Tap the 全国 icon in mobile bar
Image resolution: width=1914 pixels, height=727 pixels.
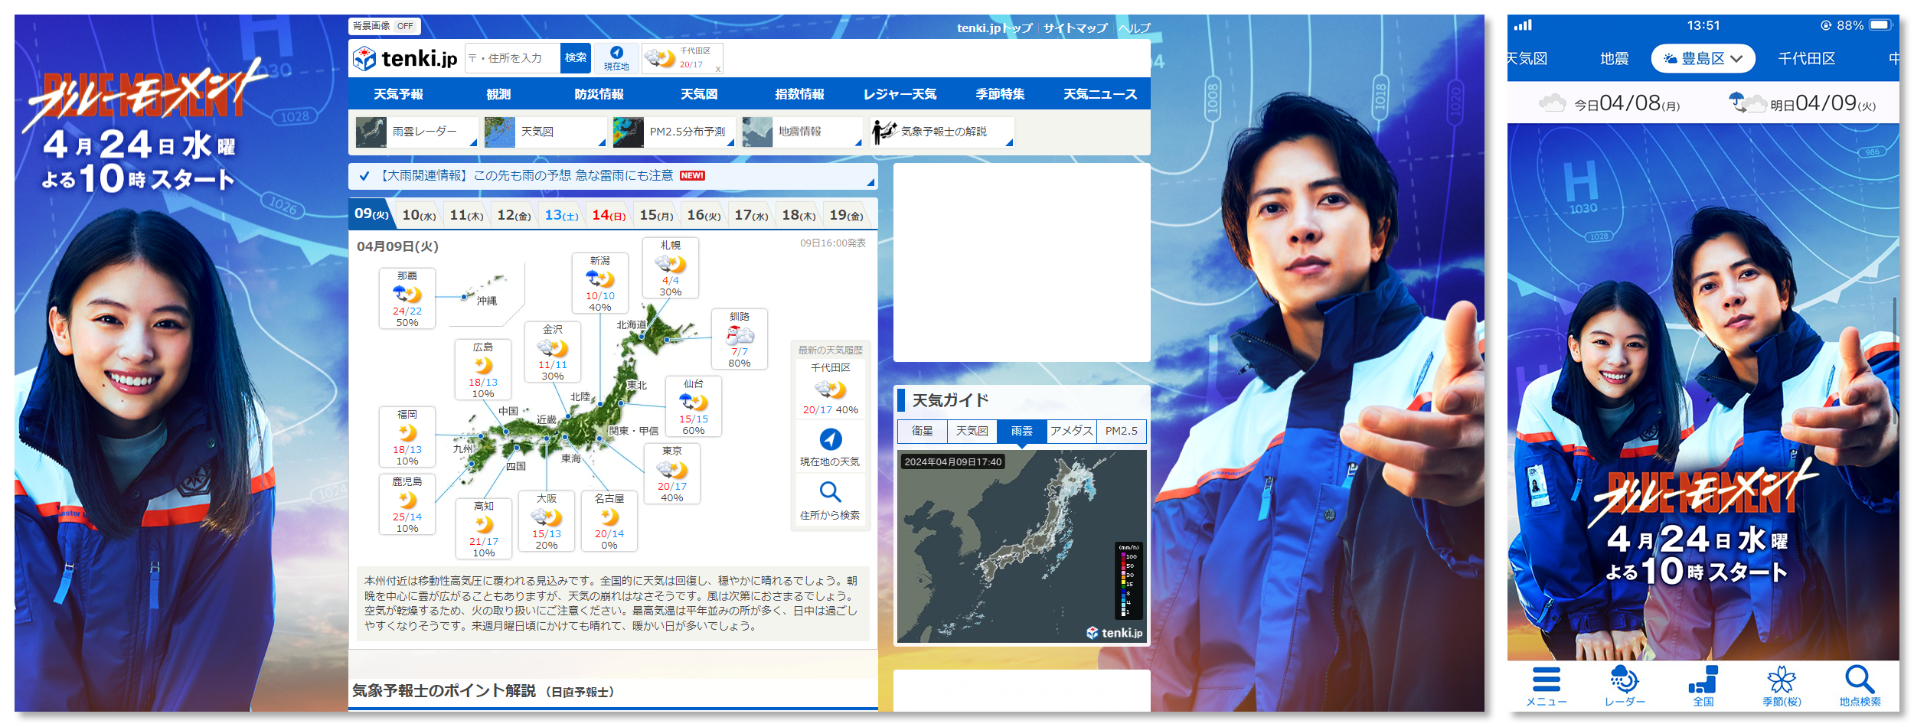[1703, 679]
